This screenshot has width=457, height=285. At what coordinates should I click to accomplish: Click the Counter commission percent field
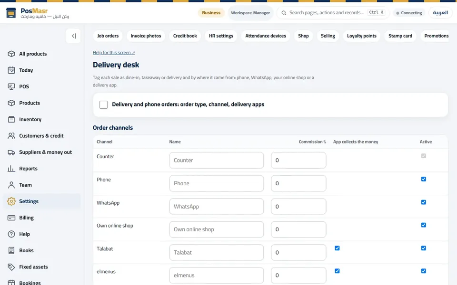click(x=298, y=160)
